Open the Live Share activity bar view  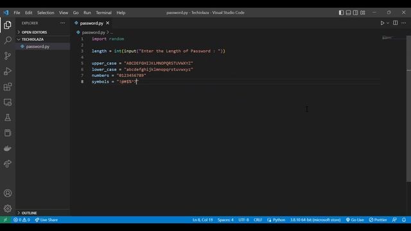[8, 164]
